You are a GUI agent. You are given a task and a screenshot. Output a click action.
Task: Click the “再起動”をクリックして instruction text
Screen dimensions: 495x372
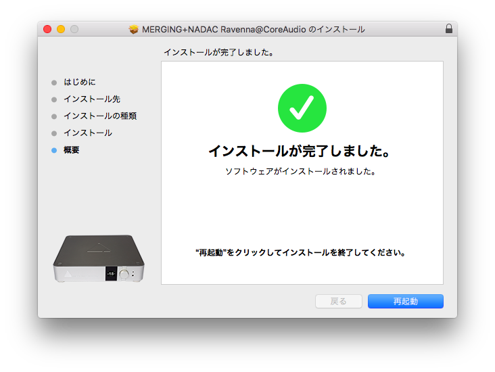(300, 253)
